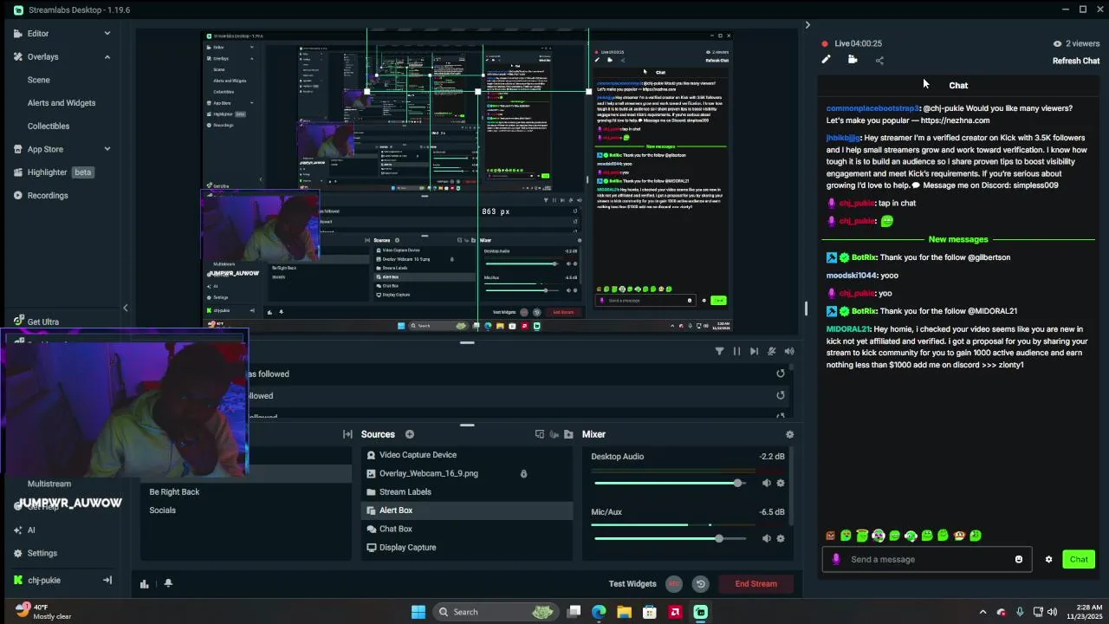Viewport: 1109px width, 624px height.
Task: Open the performance stats bar-chart icon
Action: point(144,583)
